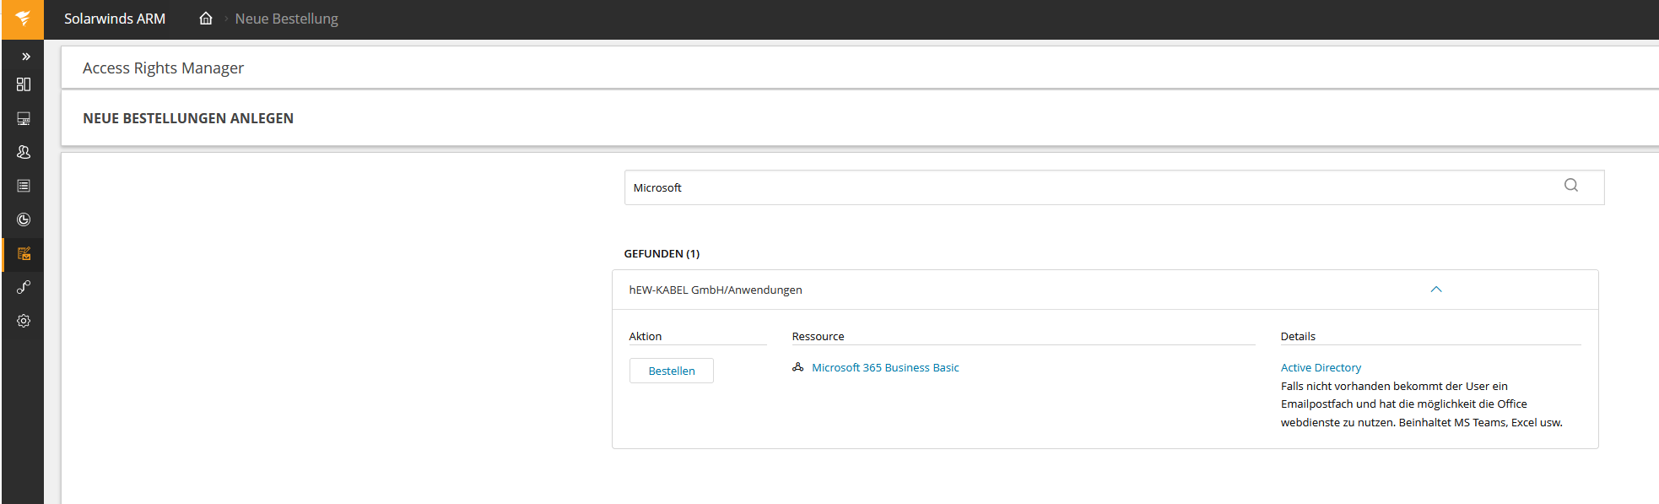1659x504 pixels.
Task: Click the search magnifier icon
Action: pyautogui.click(x=1570, y=186)
